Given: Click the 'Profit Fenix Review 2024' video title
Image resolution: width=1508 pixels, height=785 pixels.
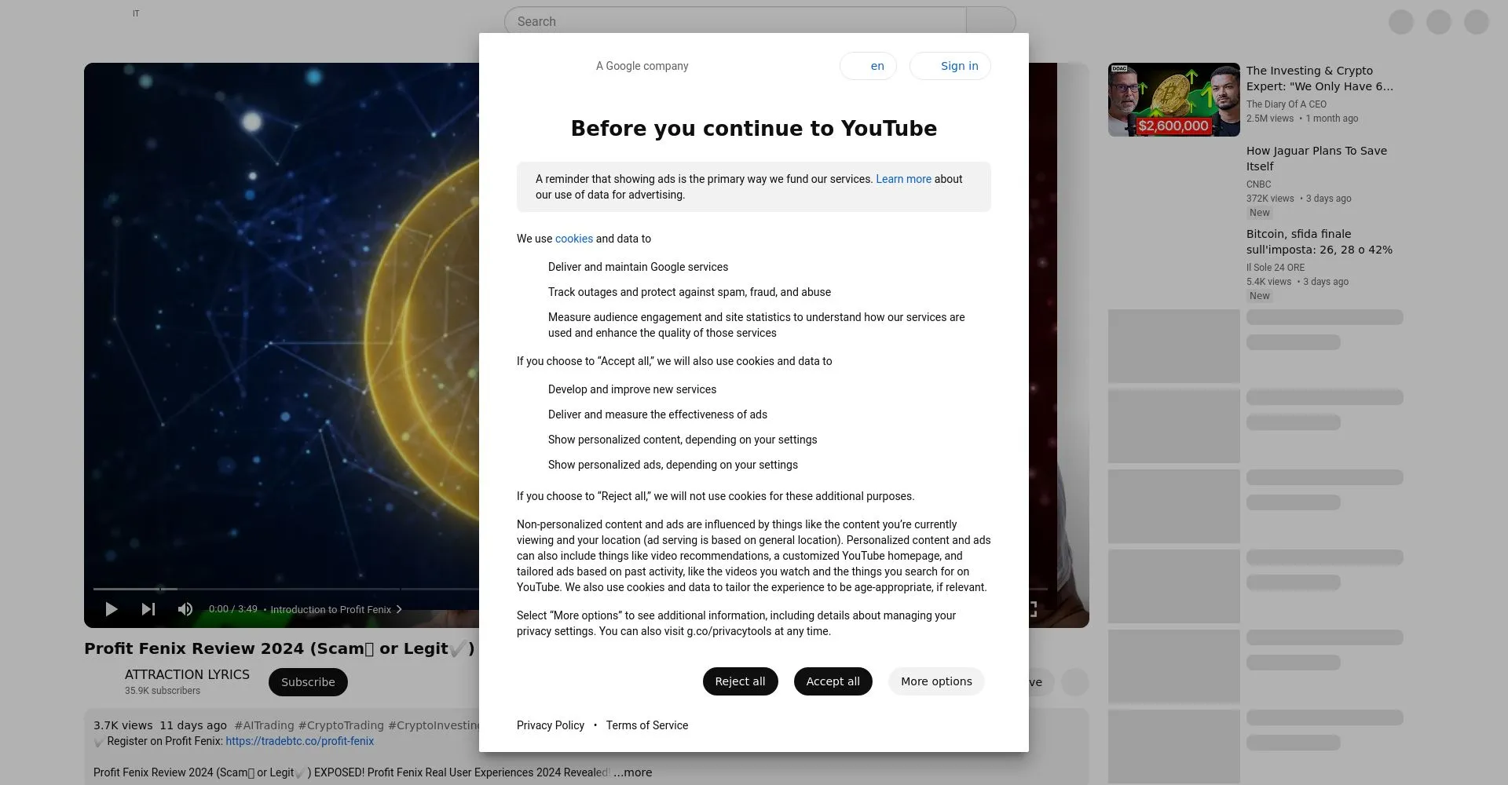Looking at the screenshot, I should click(280, 648).
